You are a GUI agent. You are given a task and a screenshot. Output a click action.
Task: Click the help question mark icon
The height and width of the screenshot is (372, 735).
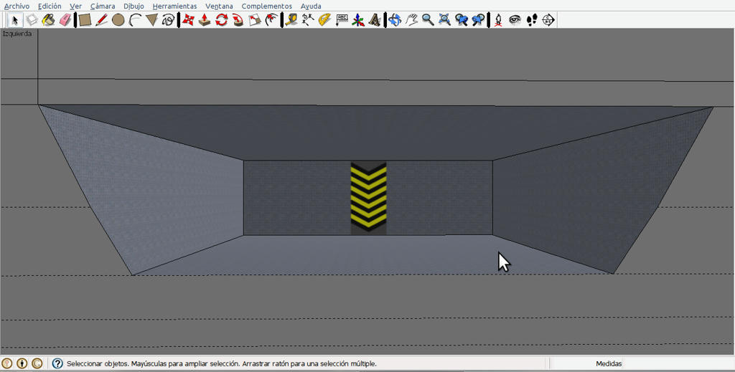click(57, 363)
